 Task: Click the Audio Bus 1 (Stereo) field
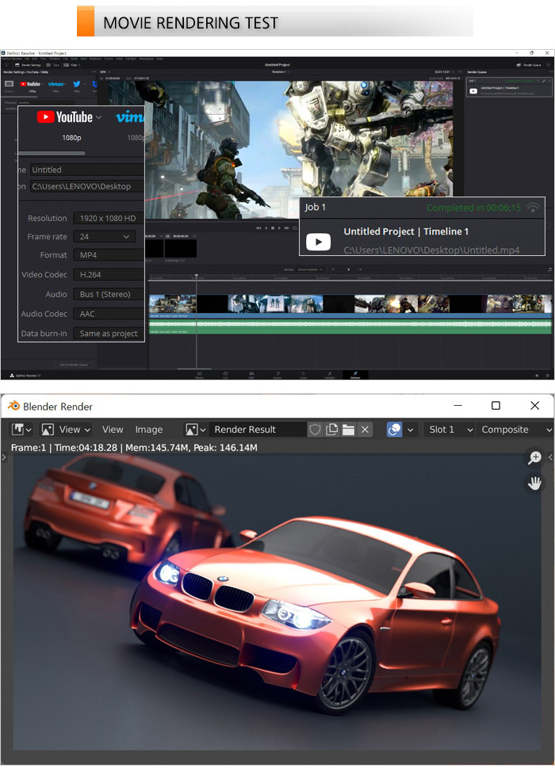(x=109, y=294)
